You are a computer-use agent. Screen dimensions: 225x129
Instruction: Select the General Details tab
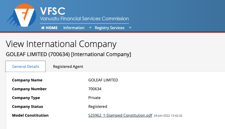[x=26, y=66]
